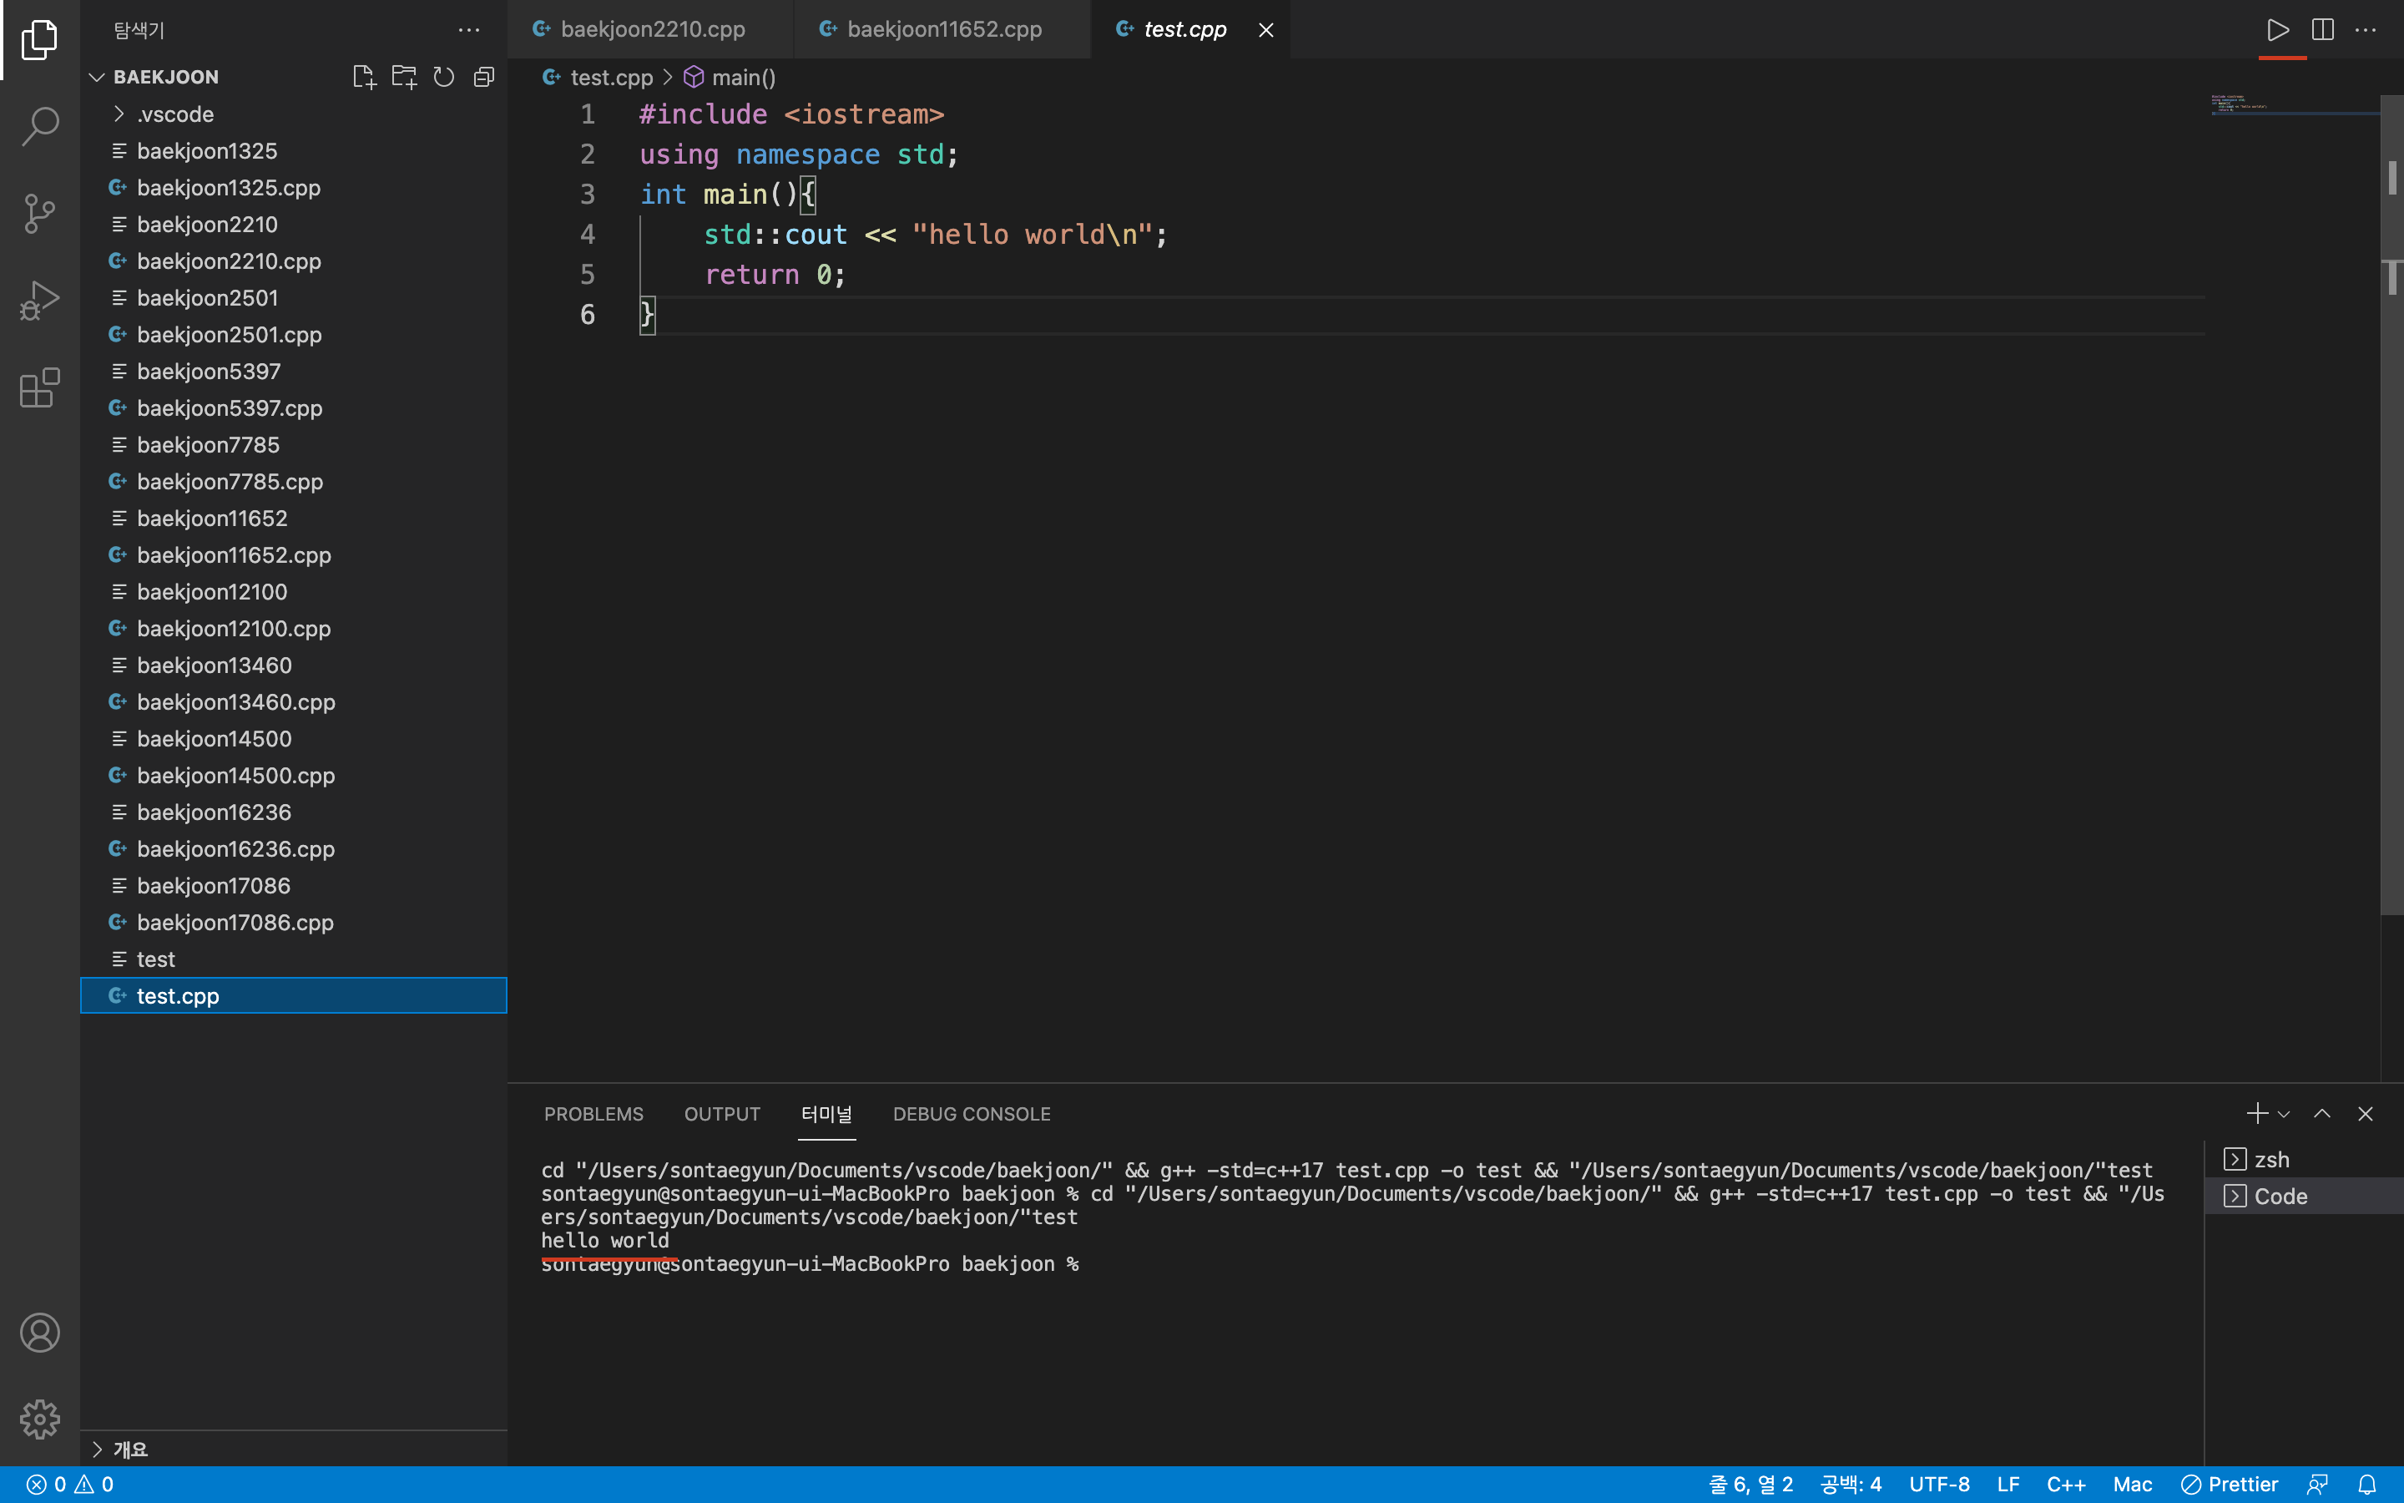The width and height of the screenshot is (2404, 1503).
Task: Close the test.cpp editor tab
Action: (x=1265, y=30)
